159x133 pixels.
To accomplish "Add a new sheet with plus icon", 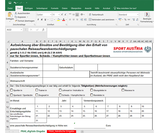I will pos(82,131).
